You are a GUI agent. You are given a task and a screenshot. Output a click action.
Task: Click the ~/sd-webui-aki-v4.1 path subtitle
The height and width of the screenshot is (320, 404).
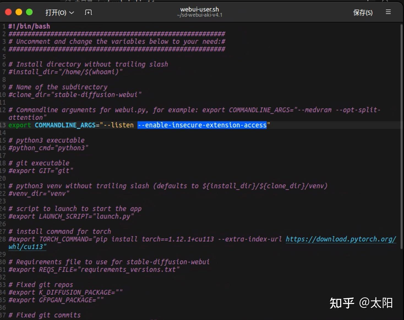coord(199,15)
